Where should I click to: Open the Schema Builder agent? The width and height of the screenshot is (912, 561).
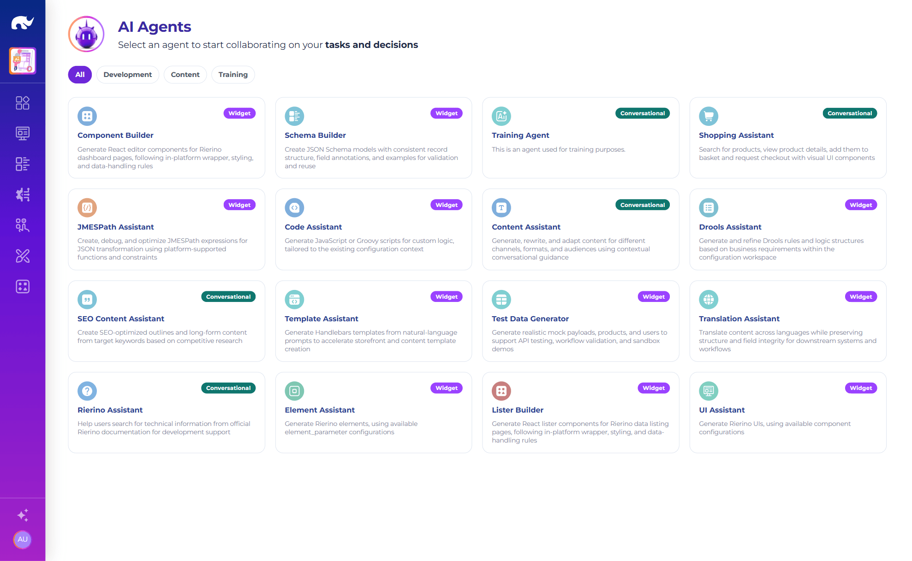coord(373,138)
